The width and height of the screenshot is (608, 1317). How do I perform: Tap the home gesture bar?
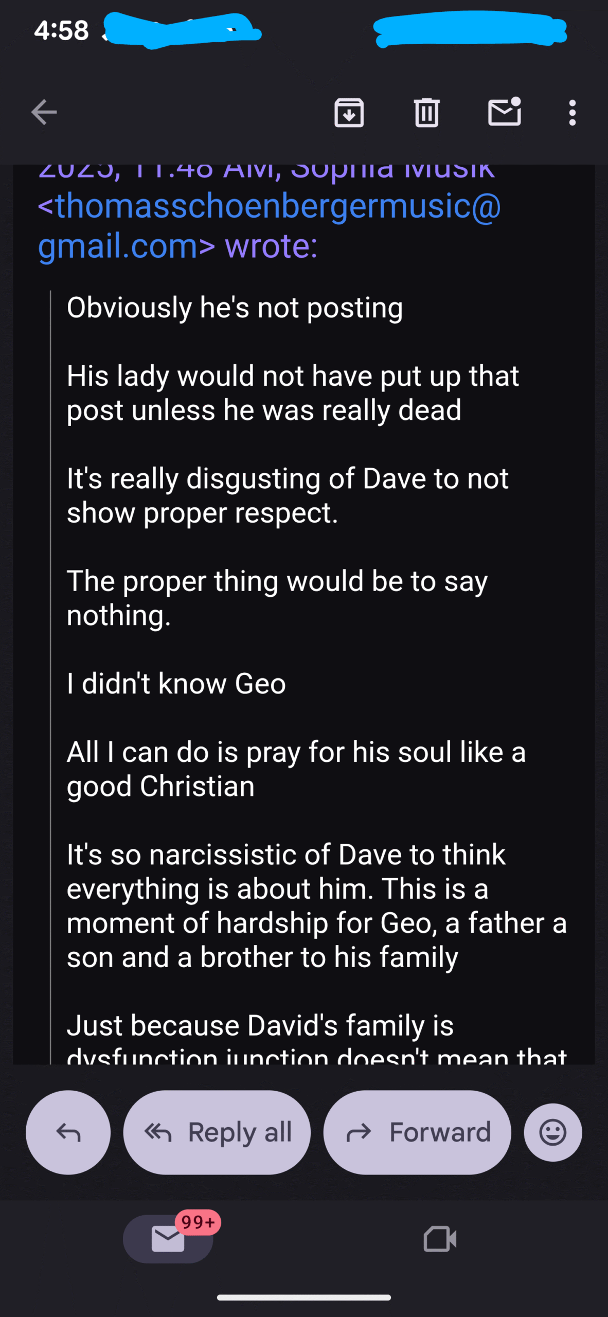(303, 1297)
